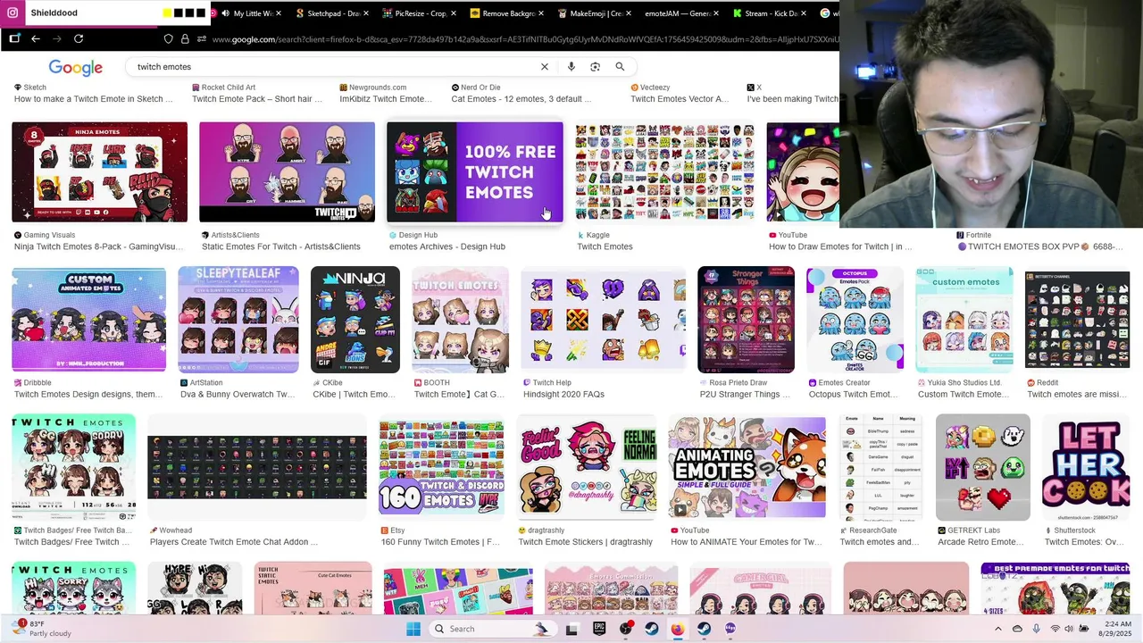
Task: Close the Remove Background tab
Action: coord(541,13)
